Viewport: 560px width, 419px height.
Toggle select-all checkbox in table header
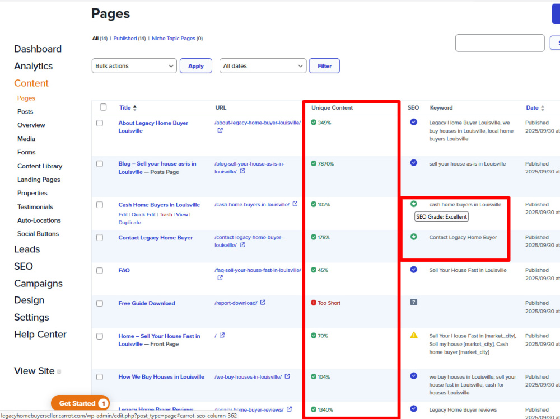coord(103,107)
